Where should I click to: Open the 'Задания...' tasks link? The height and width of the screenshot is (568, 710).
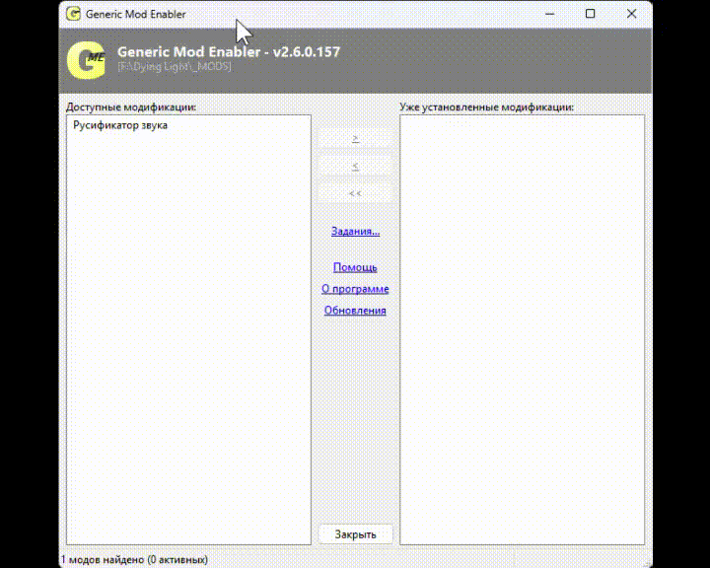click(355, 232)
